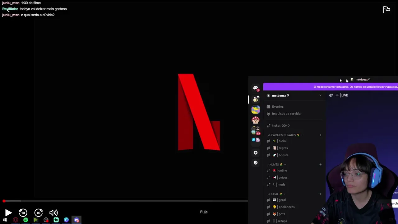This screenshot has height=224, width=398.
Task: Click the add a server plus button
Action: (256, 153)
